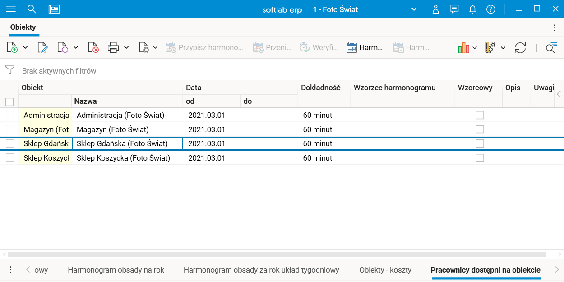
Task: Sort by the Dokładność column header
Action: [x=320, y=88]
